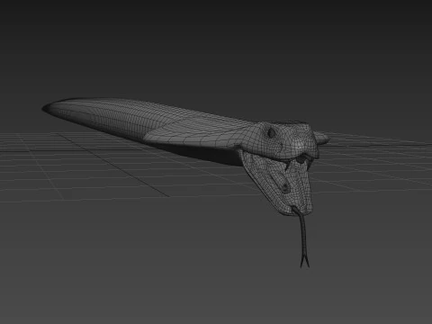The image size is (432, 324).
Task: Click the snake model's eye
Action: [272, 133]
